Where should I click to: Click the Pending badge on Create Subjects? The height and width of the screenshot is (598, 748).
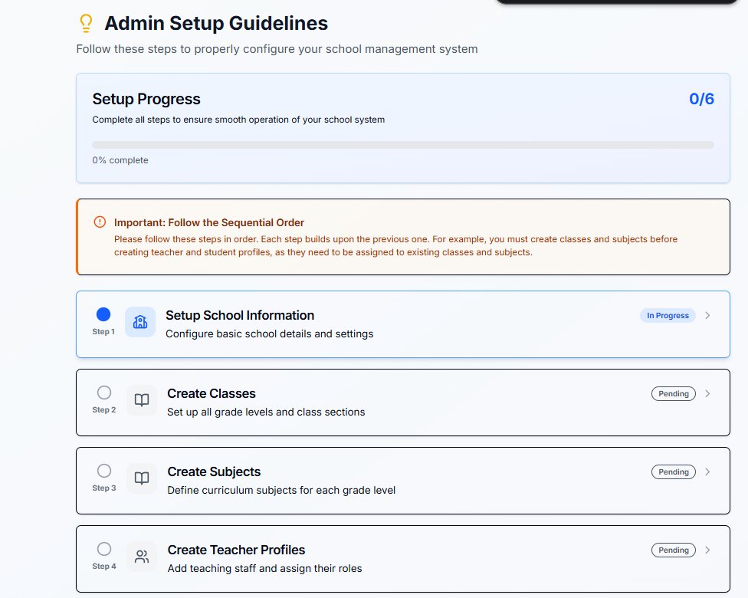click(x=673, y=472)
